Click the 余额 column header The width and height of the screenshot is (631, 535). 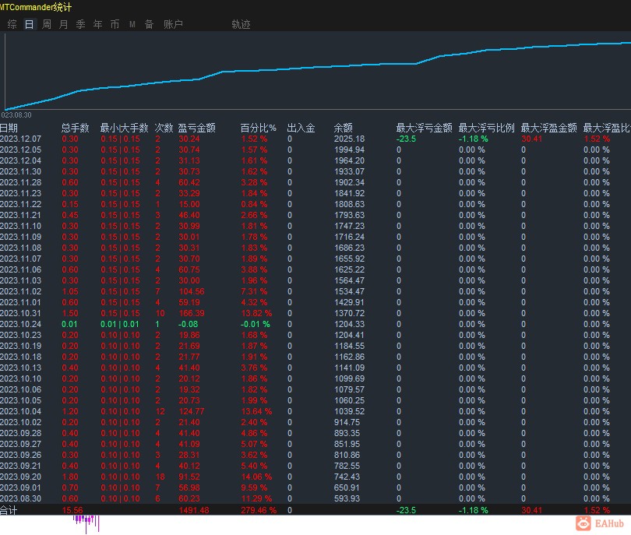tap(344, 128)
